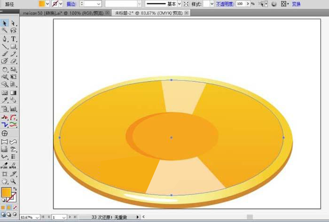Expand control bar fill color dropdown arrow
This screenshot has height=222, width=329.
(47, 4)
